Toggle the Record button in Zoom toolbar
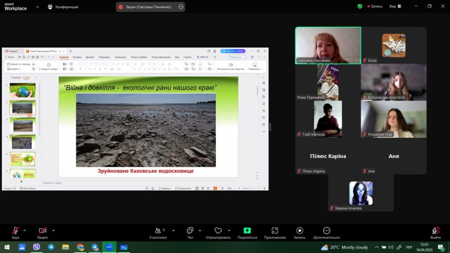 [300, 231]
